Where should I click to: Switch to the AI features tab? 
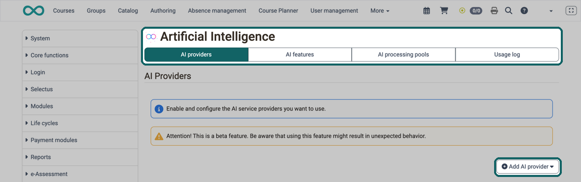[x=300, y=55]
